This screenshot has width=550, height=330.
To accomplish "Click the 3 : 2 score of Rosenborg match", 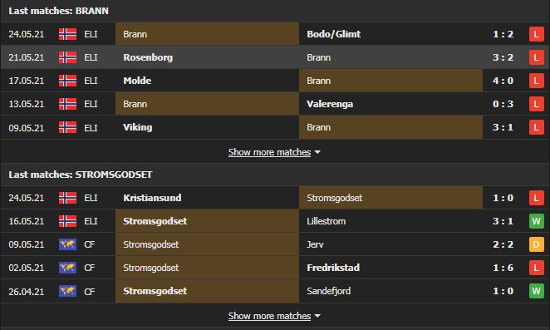I will (x=503, y=57).
